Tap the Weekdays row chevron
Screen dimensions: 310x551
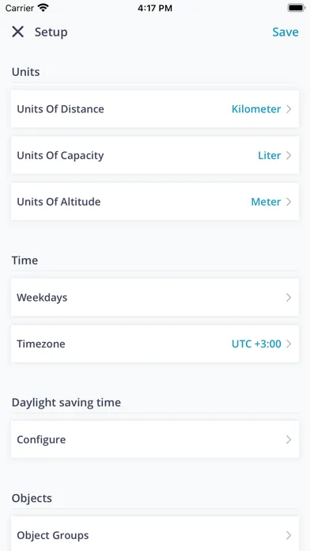click(289, 298)
